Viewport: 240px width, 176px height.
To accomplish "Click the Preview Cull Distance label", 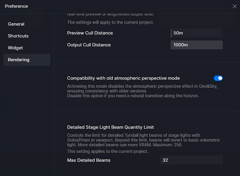I will (x=90, y=33).
